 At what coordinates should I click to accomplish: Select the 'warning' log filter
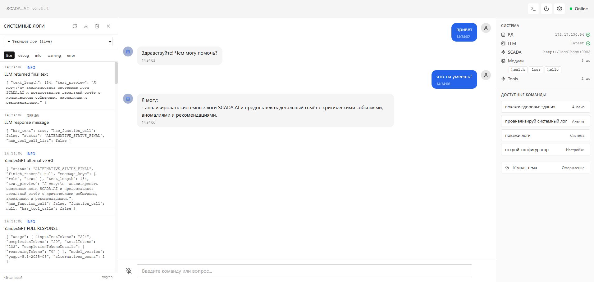tap(54, 56)
